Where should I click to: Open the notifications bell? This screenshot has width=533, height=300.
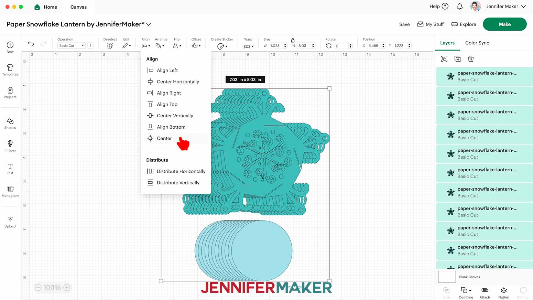click(x=459, y=6)
